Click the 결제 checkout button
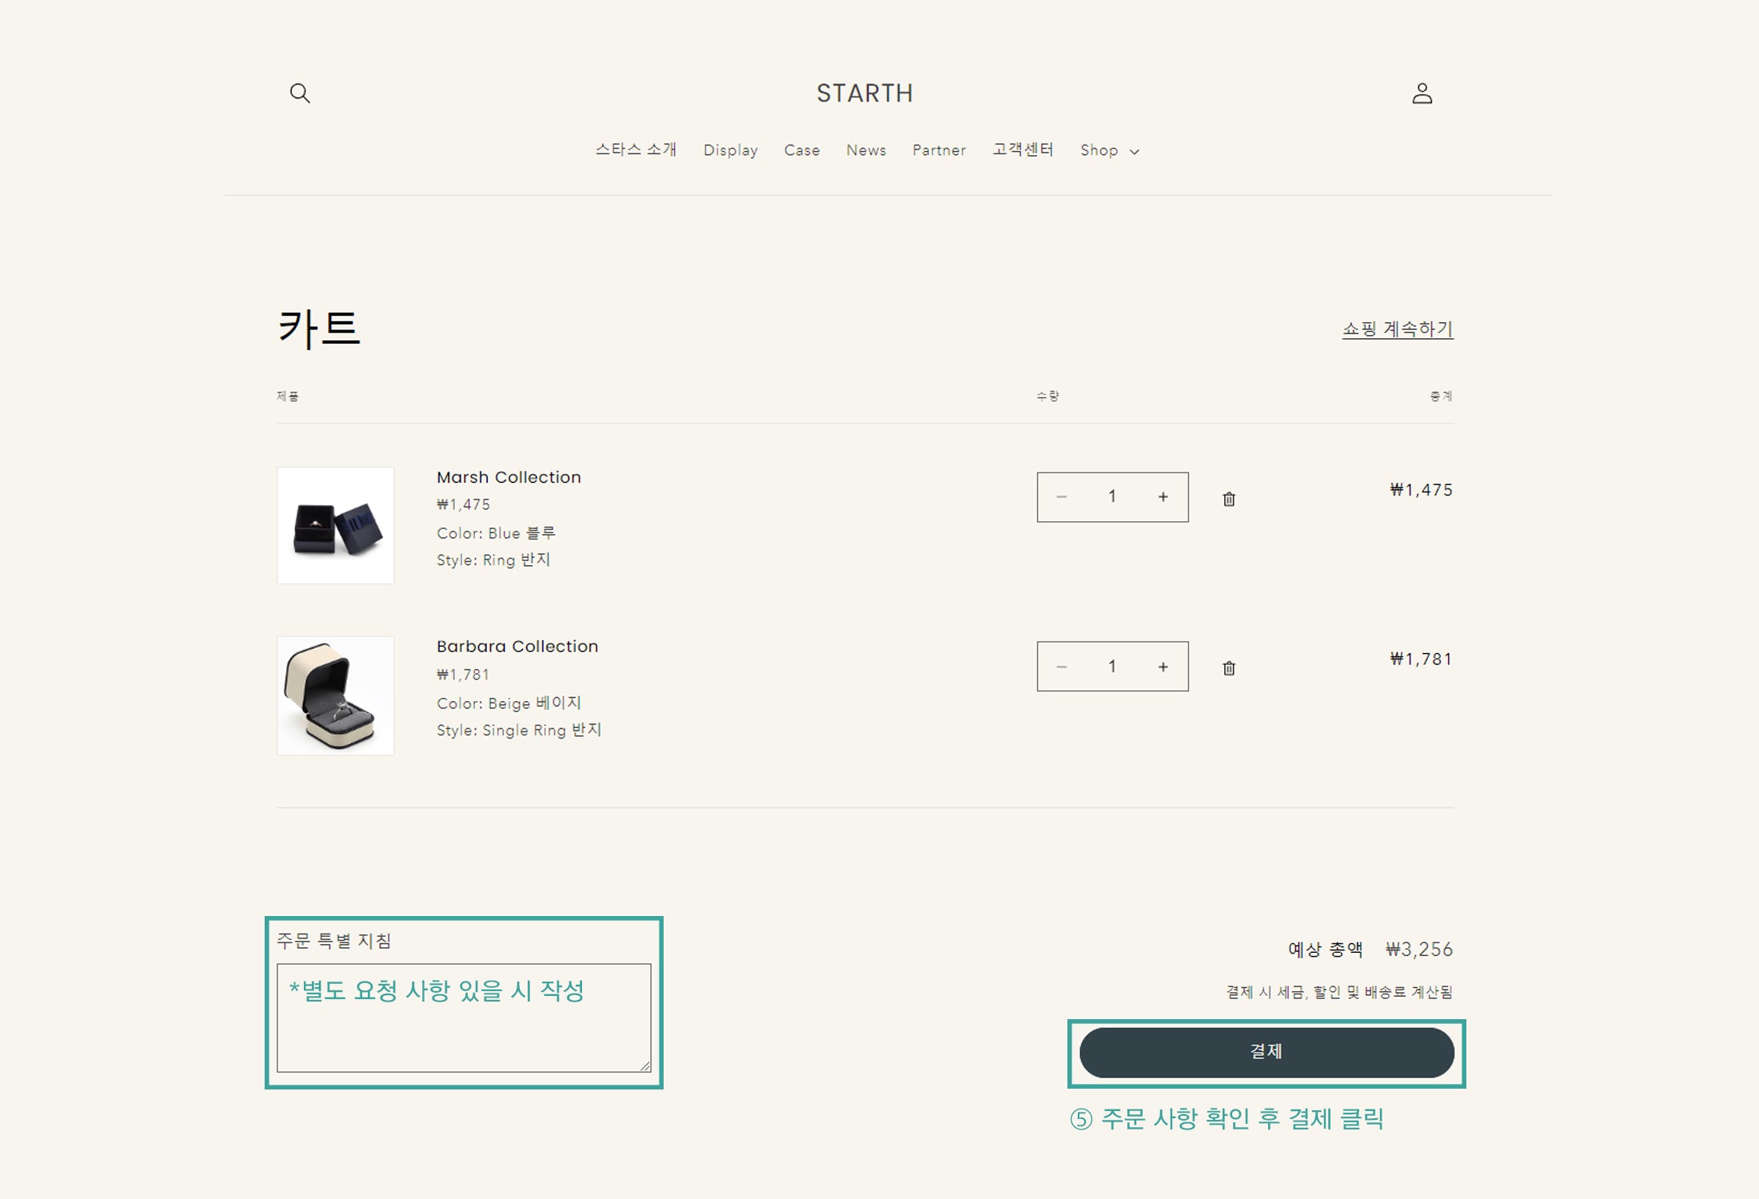This screenshot has width=1759, height=1199. click(1266, 1053)
